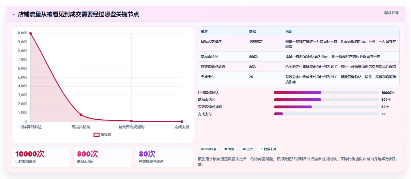Viewport: 411px width, 179px height.
Task: Click table cell 目标客群触达 in 维度 column
Action: (211, 42)
